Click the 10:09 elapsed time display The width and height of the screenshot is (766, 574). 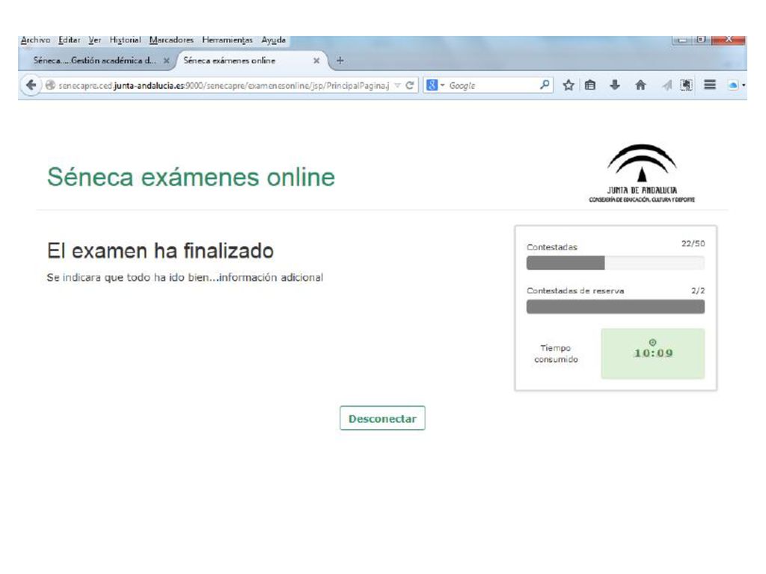click(x=653, y=354)
